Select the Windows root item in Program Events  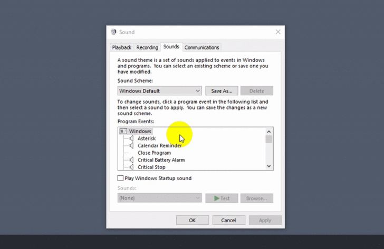coord(140,131)
